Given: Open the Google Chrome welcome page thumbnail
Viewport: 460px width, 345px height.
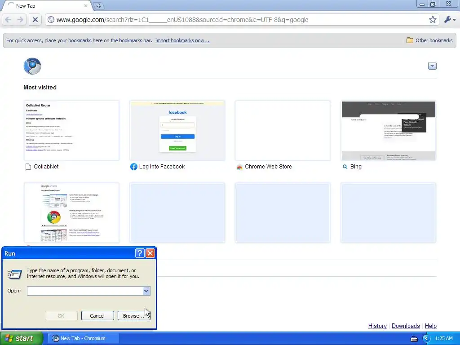Looking at the screenshot, I should pos(71,212).
